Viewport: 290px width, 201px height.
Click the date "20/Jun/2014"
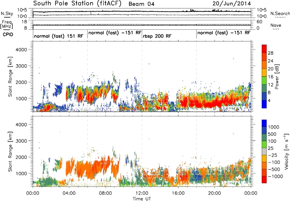click(232, 4)
